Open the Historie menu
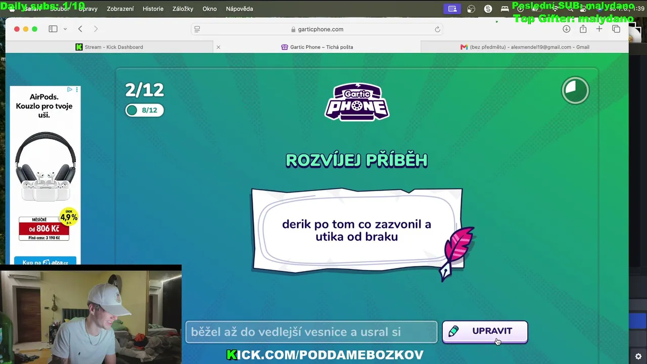 pyautogui.click(x=153, y=9)
